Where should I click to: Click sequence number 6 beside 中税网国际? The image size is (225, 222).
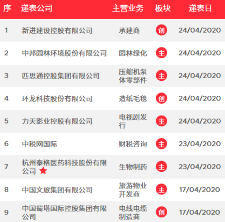coord(6,144)
